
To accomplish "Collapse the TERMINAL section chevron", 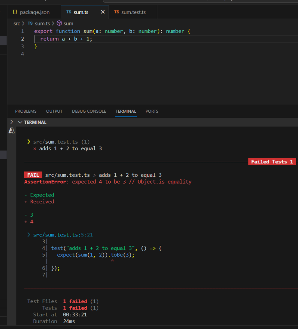I will [20, 122].
